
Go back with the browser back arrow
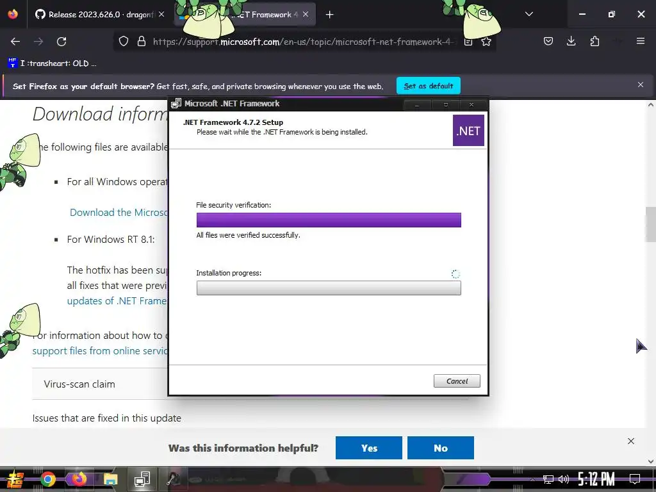(15, 42)
